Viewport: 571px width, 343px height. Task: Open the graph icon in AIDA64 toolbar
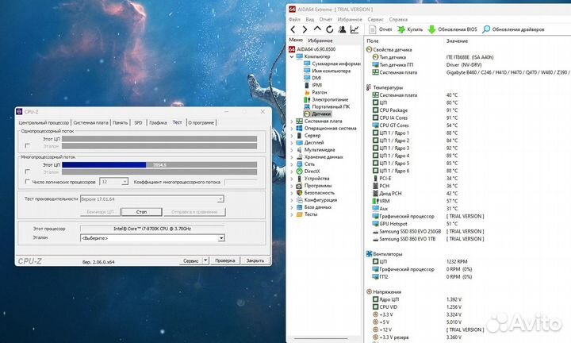click(x=354, y=29)
